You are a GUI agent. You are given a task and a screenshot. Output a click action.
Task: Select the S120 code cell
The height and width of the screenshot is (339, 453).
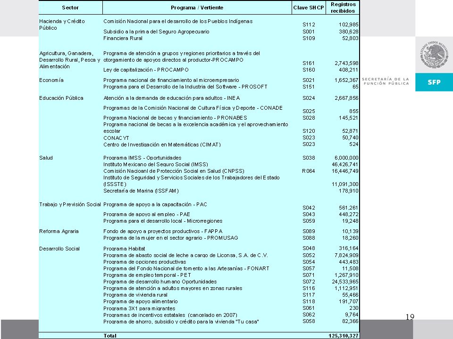309,131
